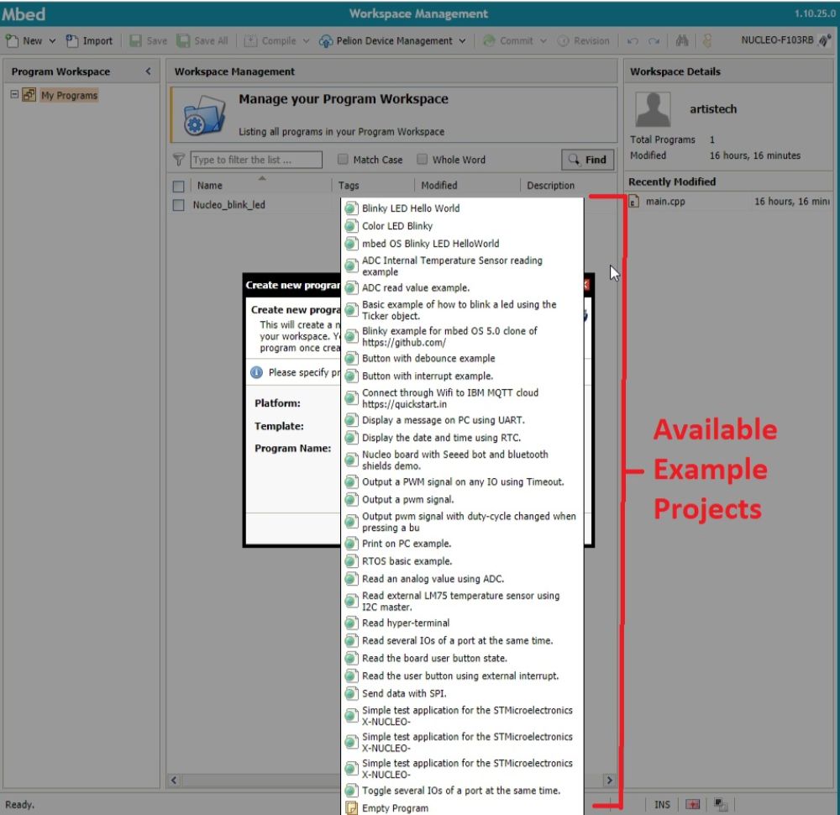Pick Send data with SPI template
840x815 pixels.
pyautogui.click(x=462, y=693)
